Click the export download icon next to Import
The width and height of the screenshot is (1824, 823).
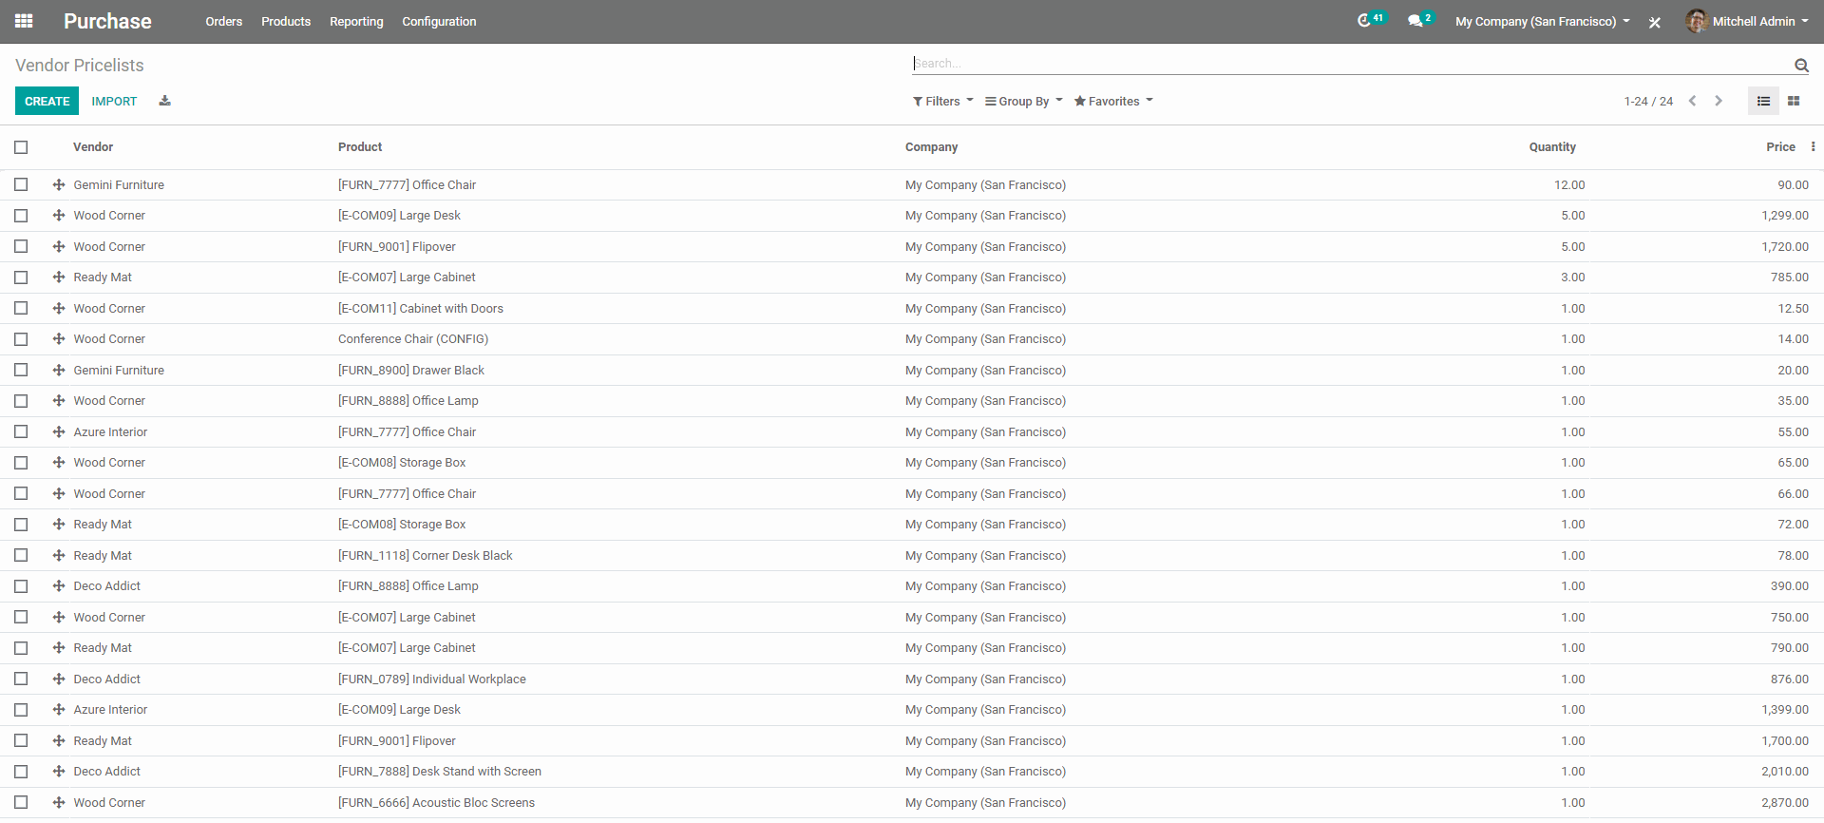tap(164, 101)
